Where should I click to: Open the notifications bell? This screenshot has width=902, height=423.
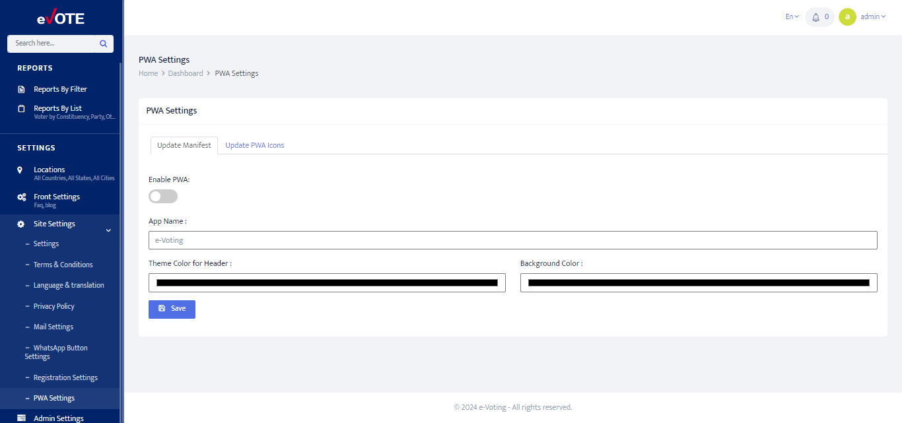(817, 16)
